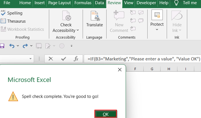Select the Review tab
Viewport: 201px width, 118px height.
coord(114,3)
